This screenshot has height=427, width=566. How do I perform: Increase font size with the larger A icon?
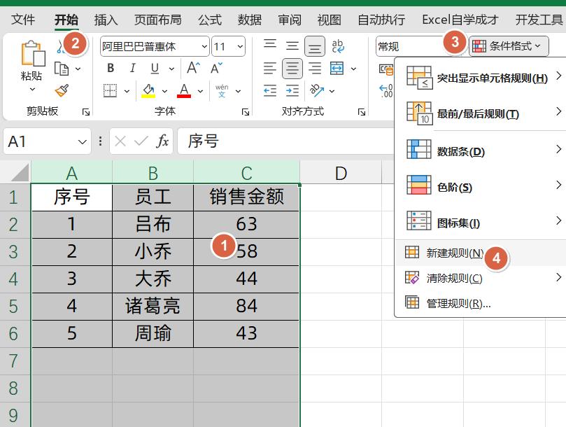193,68
